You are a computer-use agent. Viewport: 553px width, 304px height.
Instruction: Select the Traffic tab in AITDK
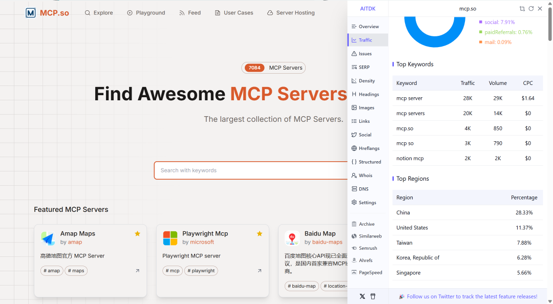(368, 40)
